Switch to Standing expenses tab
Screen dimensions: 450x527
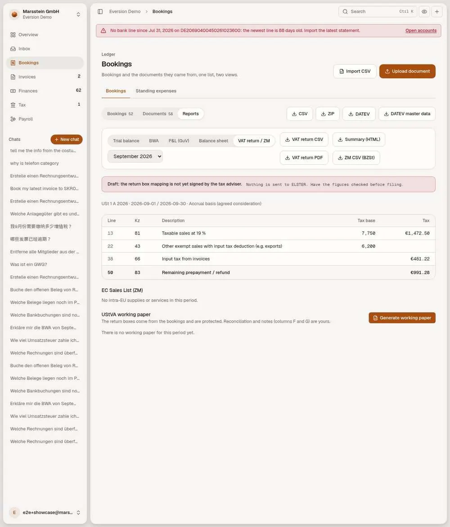click(156, 91)
